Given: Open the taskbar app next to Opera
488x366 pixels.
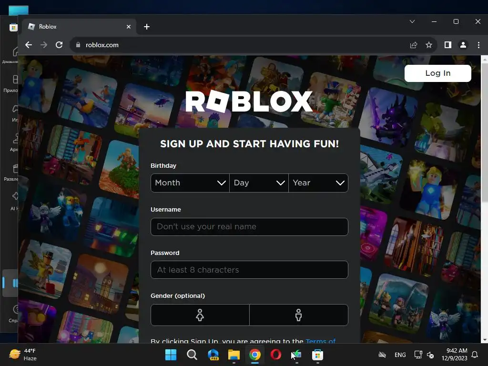Looking at the screenshot, I should pos(296,355).
